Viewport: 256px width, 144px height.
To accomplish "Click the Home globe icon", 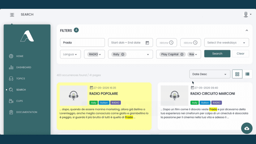I will coord(11,56).
